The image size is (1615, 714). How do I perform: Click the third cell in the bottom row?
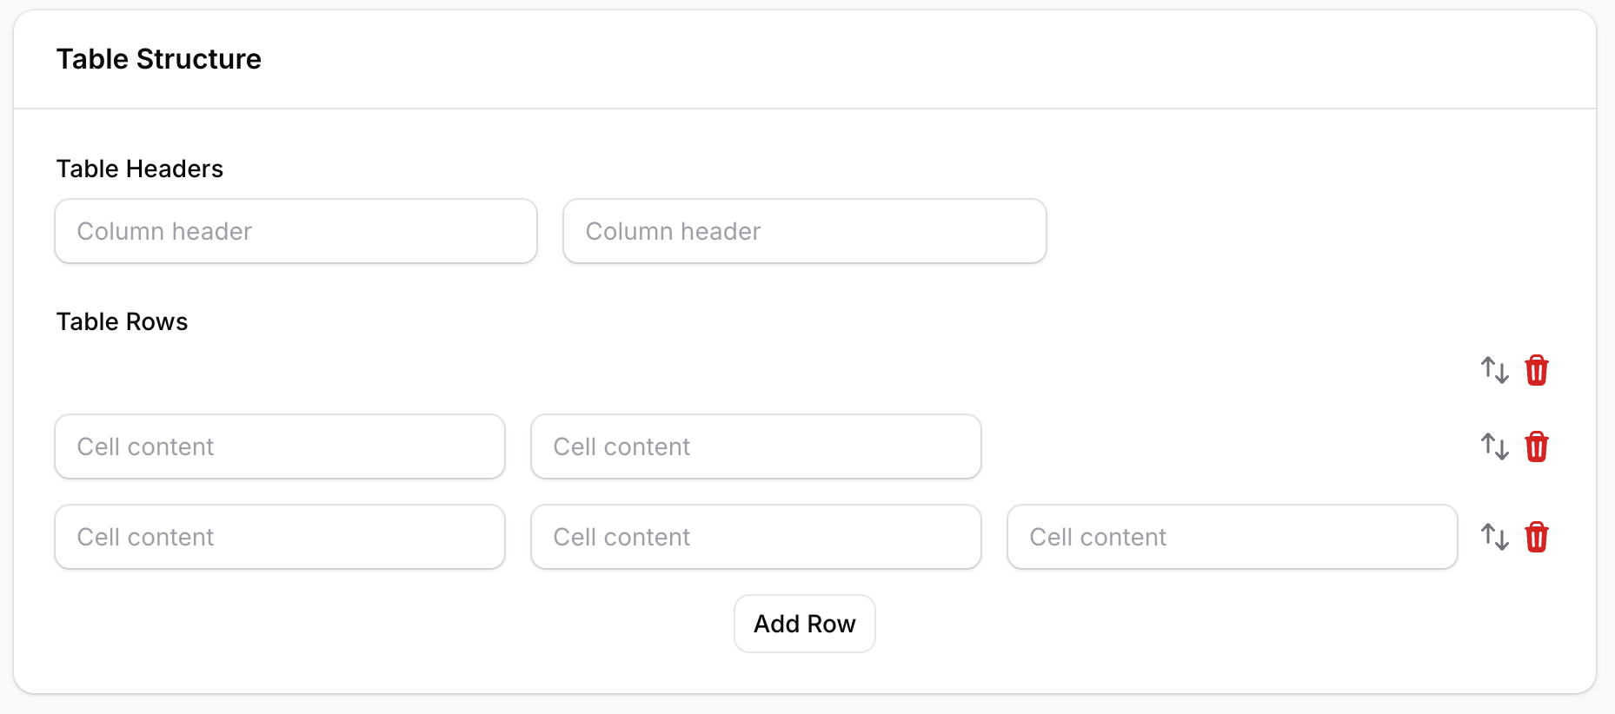coord(1232,537)
